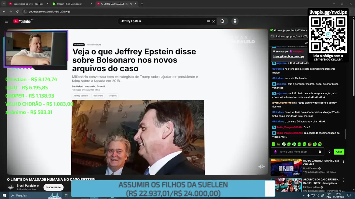Switch input language POR PTB2
This screenshot has width=355, height=199.
click(329, 195)
